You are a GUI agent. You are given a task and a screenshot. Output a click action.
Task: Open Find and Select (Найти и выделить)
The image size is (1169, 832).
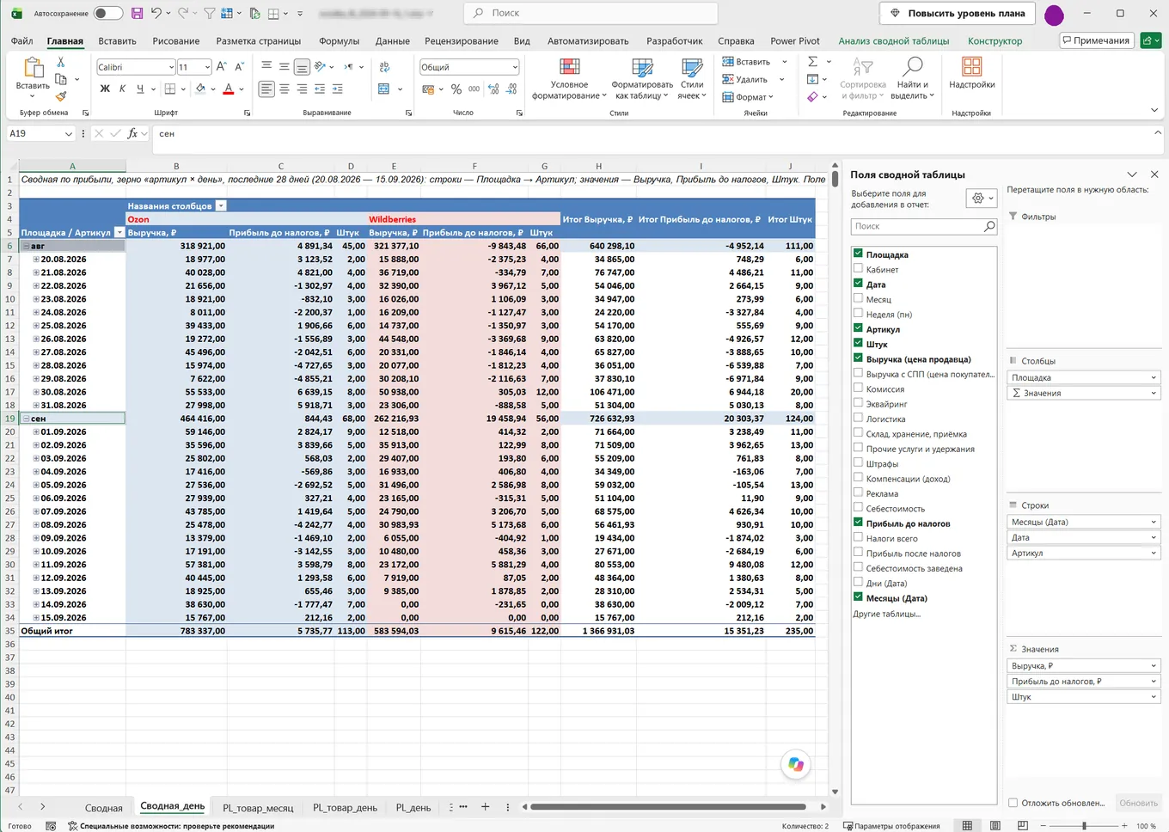(913, 79)
